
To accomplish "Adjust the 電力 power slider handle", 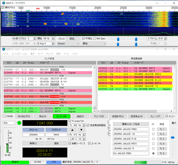I will pos(173,138).
